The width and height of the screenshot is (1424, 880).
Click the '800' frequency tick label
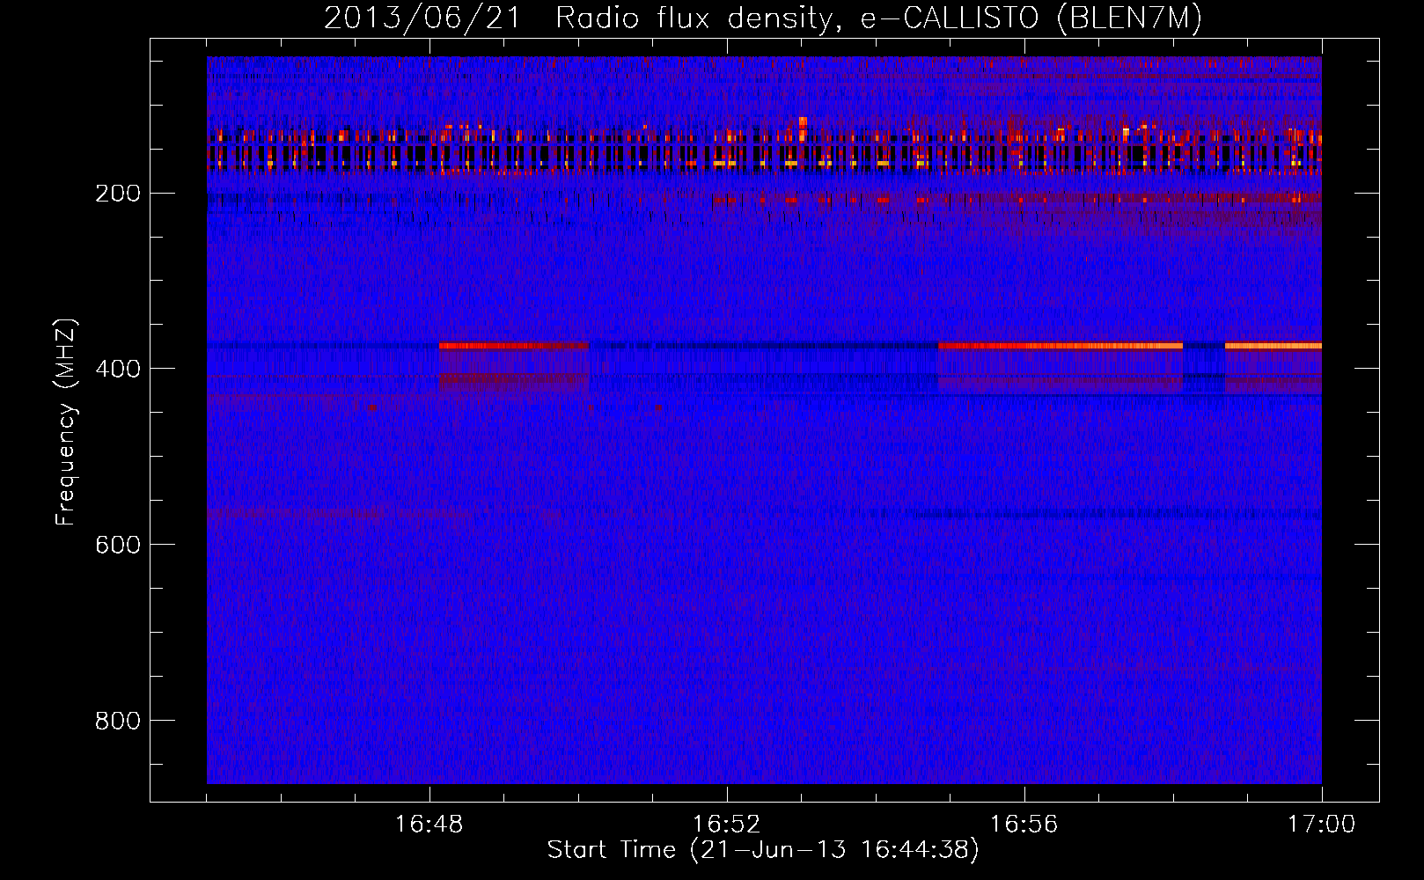point(117,721)
